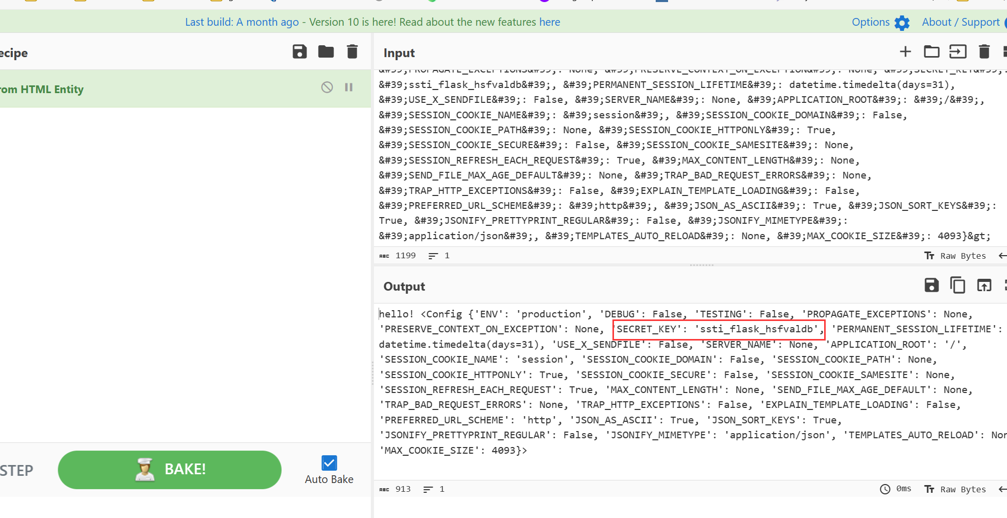Set breakpoint on From HTML Entity operation

point(349,87)
